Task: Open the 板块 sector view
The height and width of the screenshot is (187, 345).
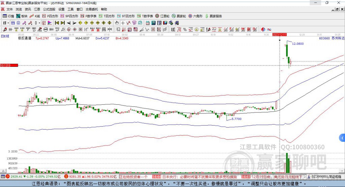Action: pos(22,16)
